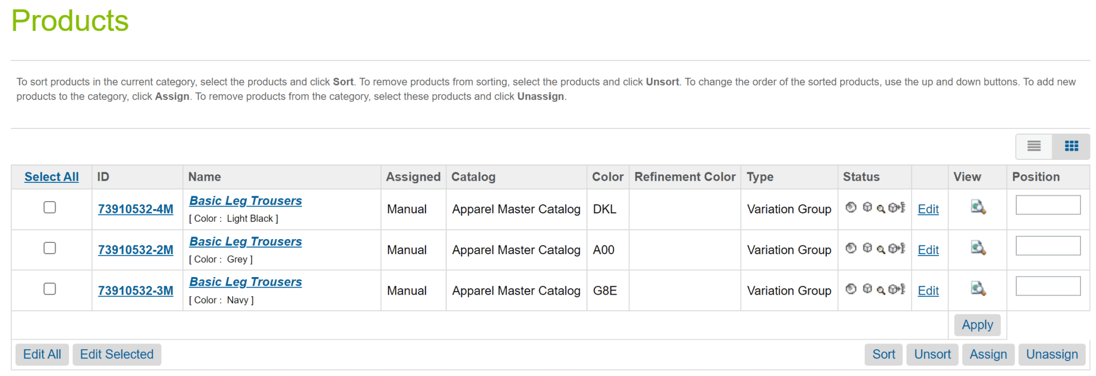Screen dimensions: 1096x376
Task: Open product ID 73910532-2M
Action: click(136, 250)
